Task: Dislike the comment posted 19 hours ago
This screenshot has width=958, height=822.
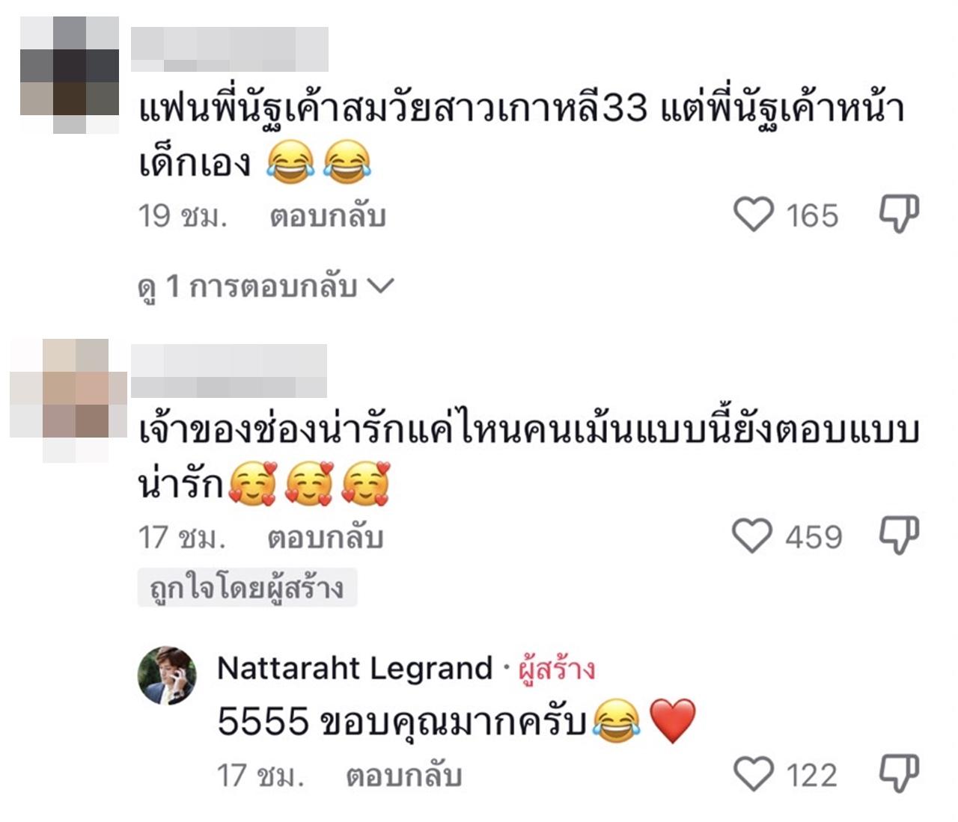Action: click(899, 215)
